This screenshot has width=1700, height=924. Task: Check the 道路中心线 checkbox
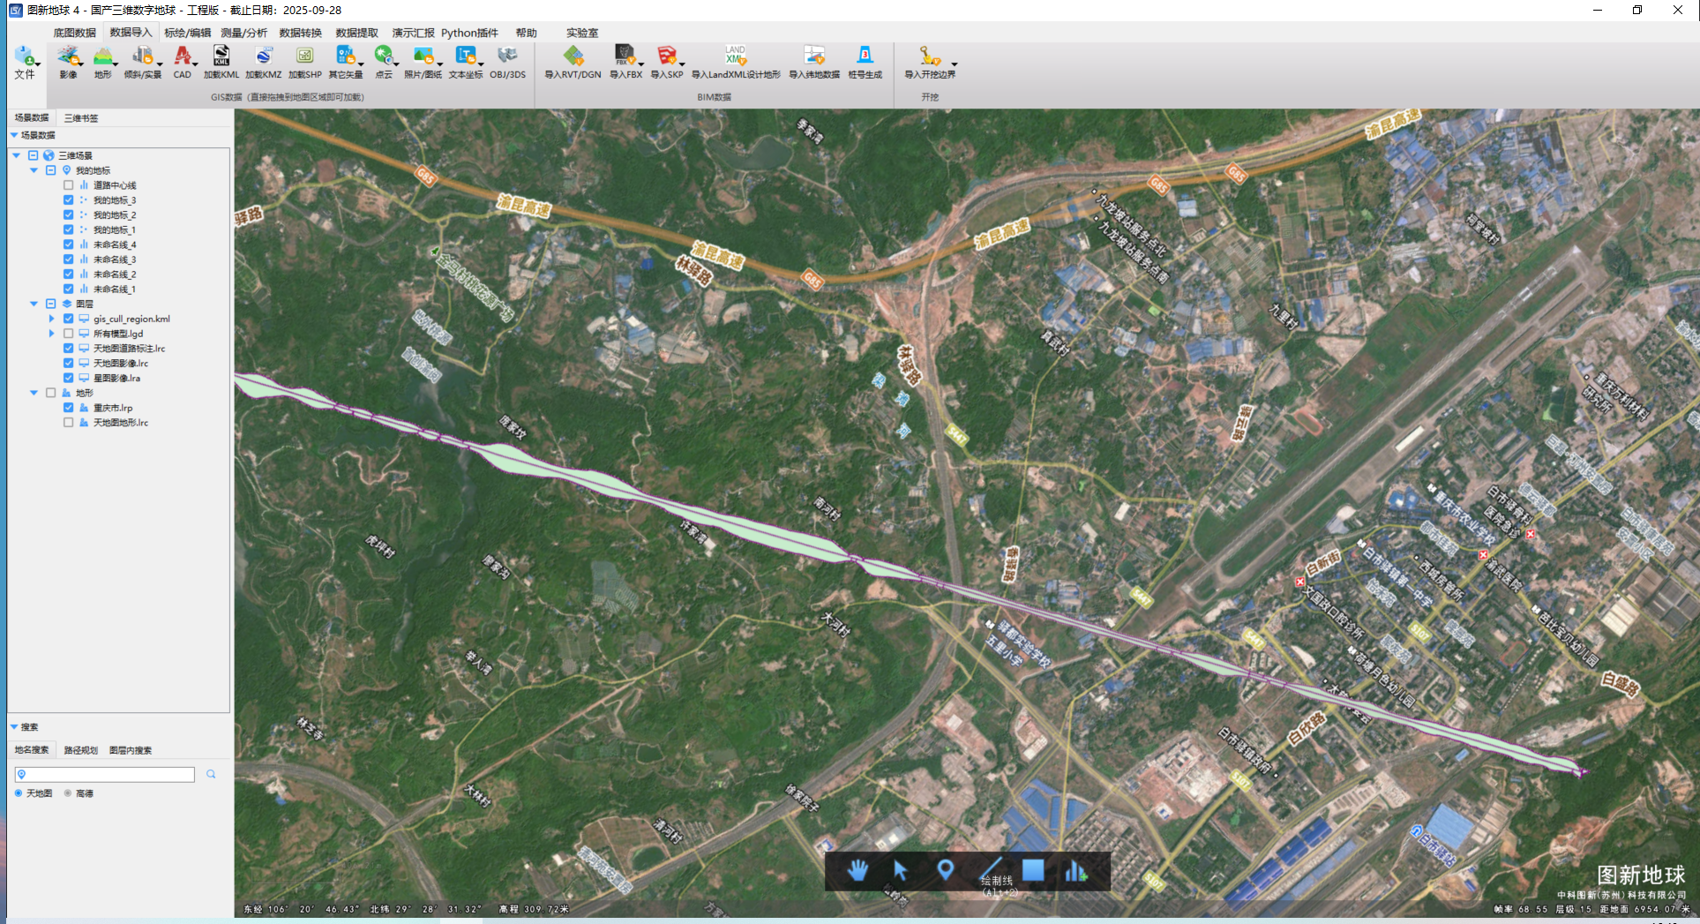pos(69,185)
